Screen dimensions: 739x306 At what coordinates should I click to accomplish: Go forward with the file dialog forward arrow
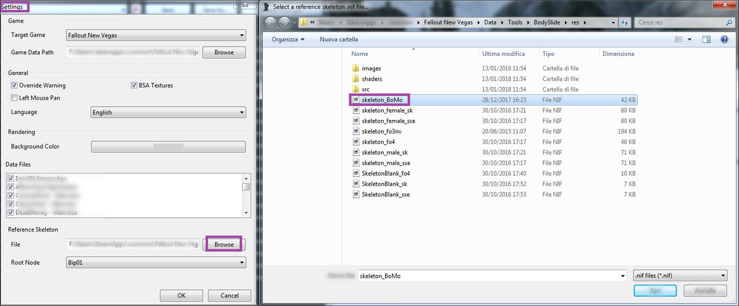284,22
